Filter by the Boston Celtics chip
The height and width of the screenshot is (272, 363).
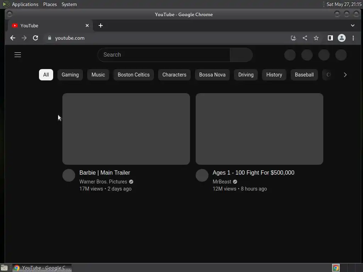(134, 75)
